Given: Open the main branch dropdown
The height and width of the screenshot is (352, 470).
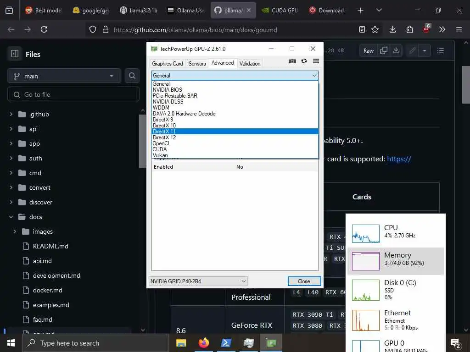Looking at the screenshot, I should (x=64, y=76).
